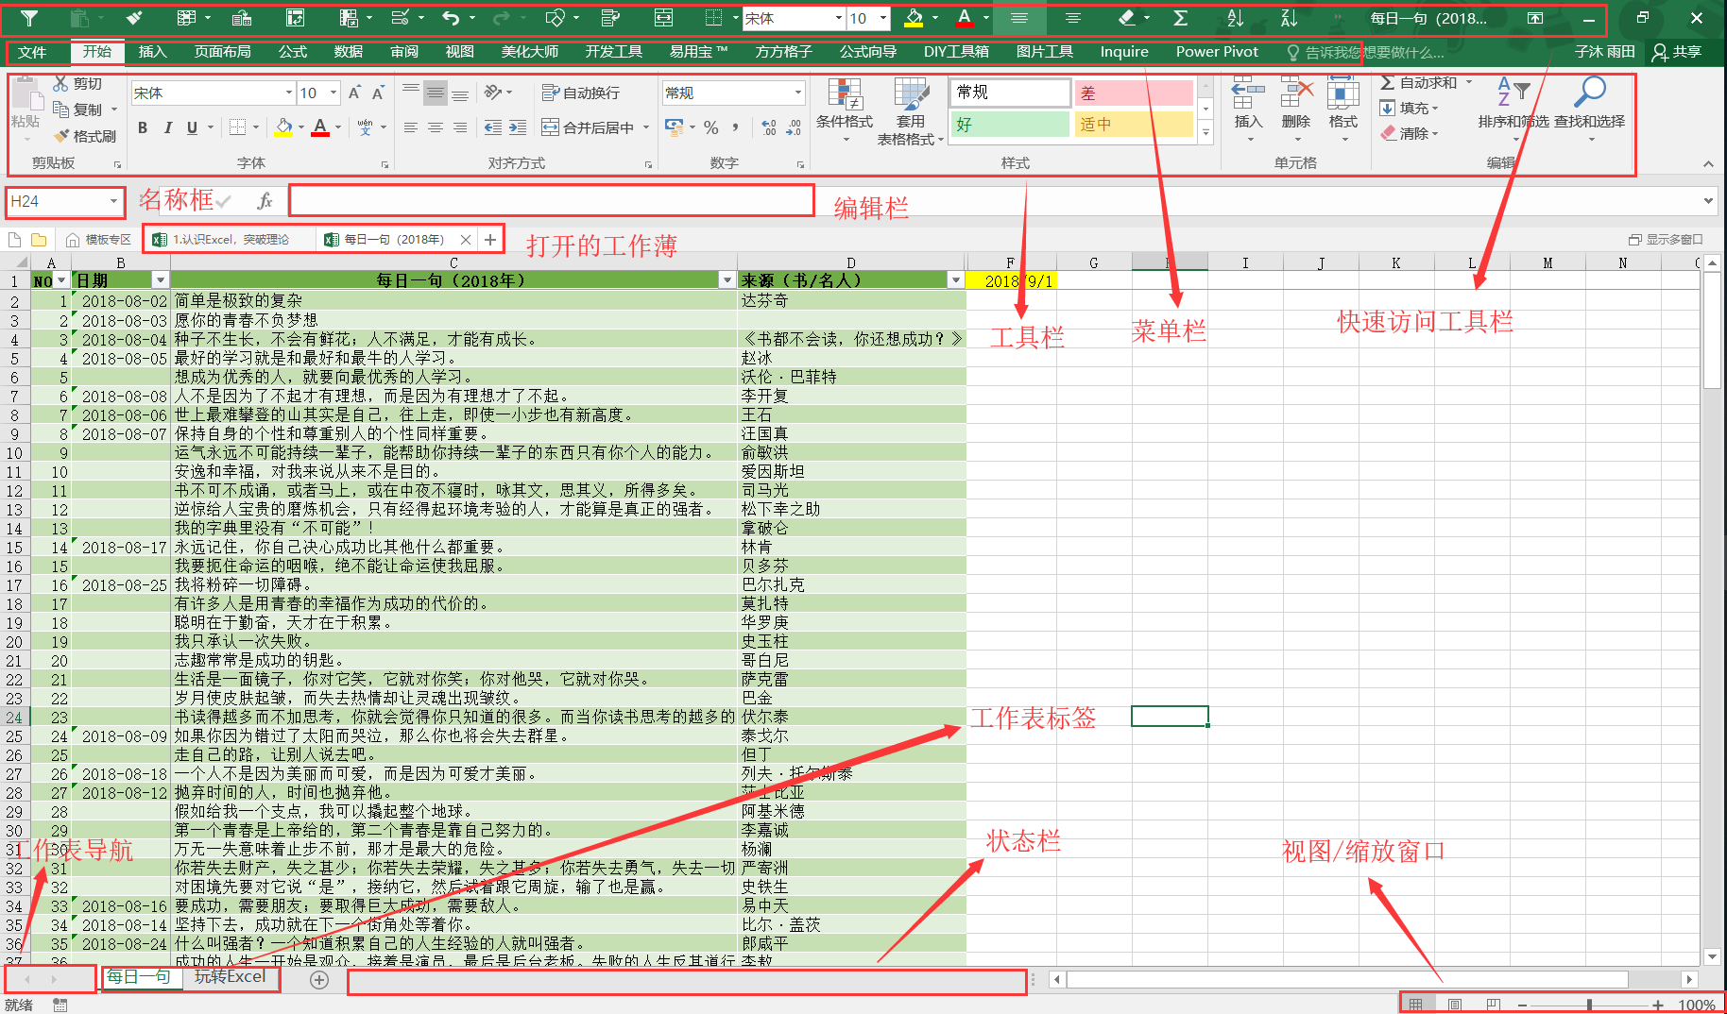The image size is (1727, 1014).
Task: Expand Merge and Center dropdown arrow
Action: pos(646,127)
